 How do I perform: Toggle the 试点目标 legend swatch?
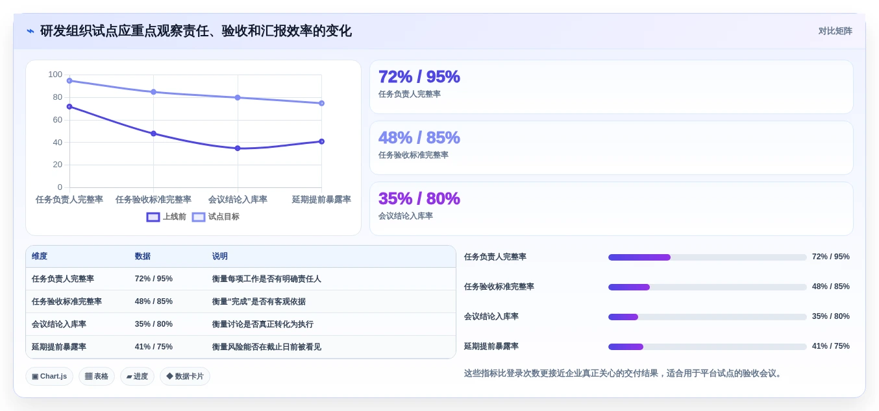199,217
